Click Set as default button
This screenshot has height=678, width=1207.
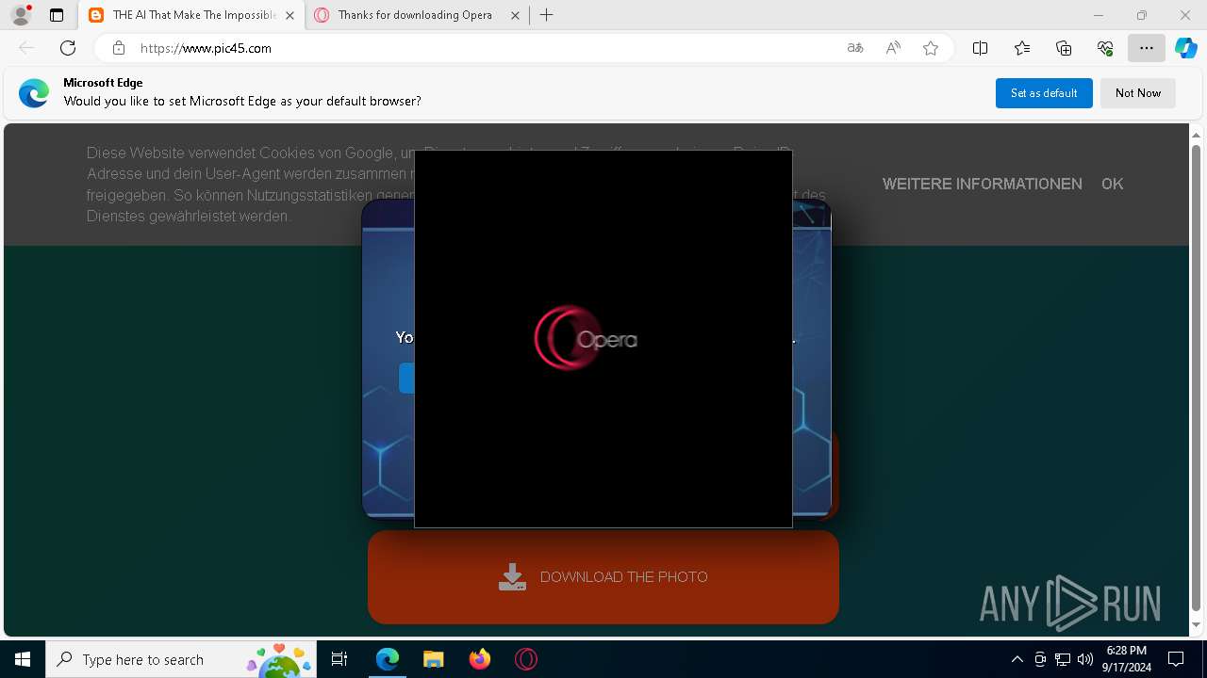[x=1044, y=93]
